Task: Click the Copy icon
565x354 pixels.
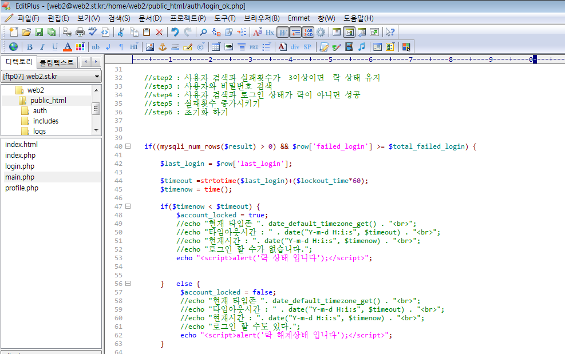Action: pos(134,32)
